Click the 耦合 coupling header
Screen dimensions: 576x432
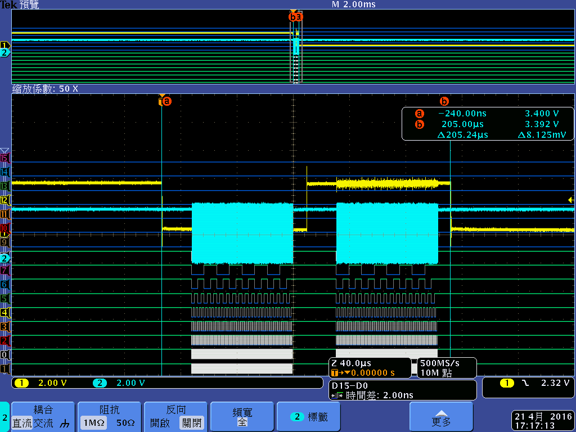(x=43, y=409)
